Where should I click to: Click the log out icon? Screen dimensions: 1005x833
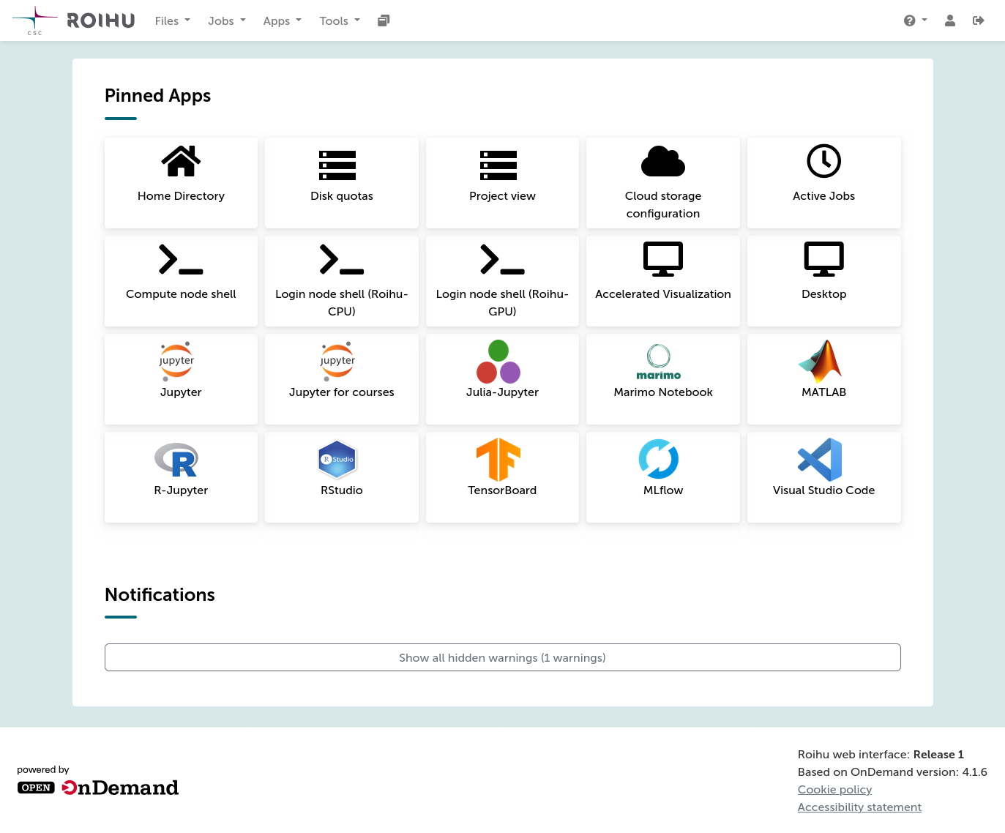(979, 20)
